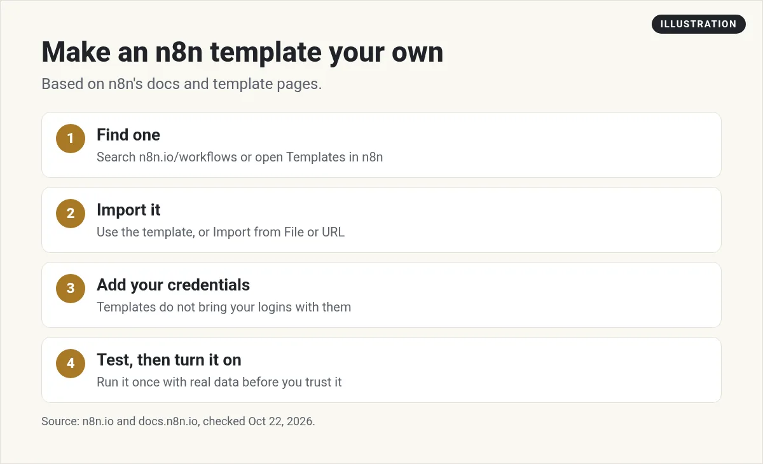Click the ILLUSTRATION badge
Image resolution: width=763 pixels, height=464 pixels.
pyautogui.click(x=698, y=24)
